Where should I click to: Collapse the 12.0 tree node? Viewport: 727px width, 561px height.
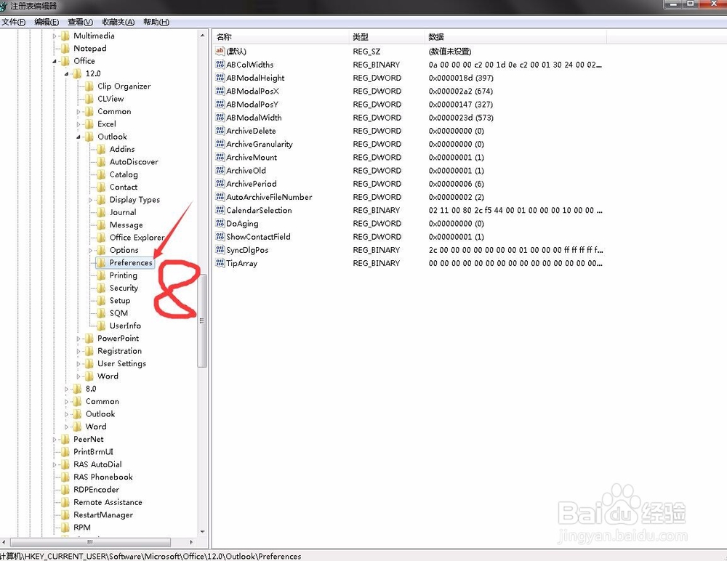coord(67,74)
